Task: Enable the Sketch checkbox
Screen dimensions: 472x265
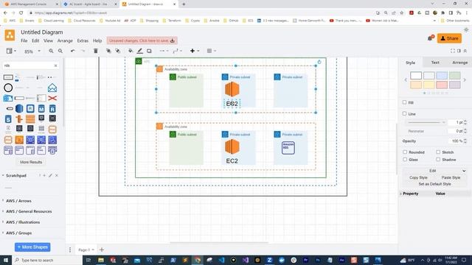Action: [438, 152]
